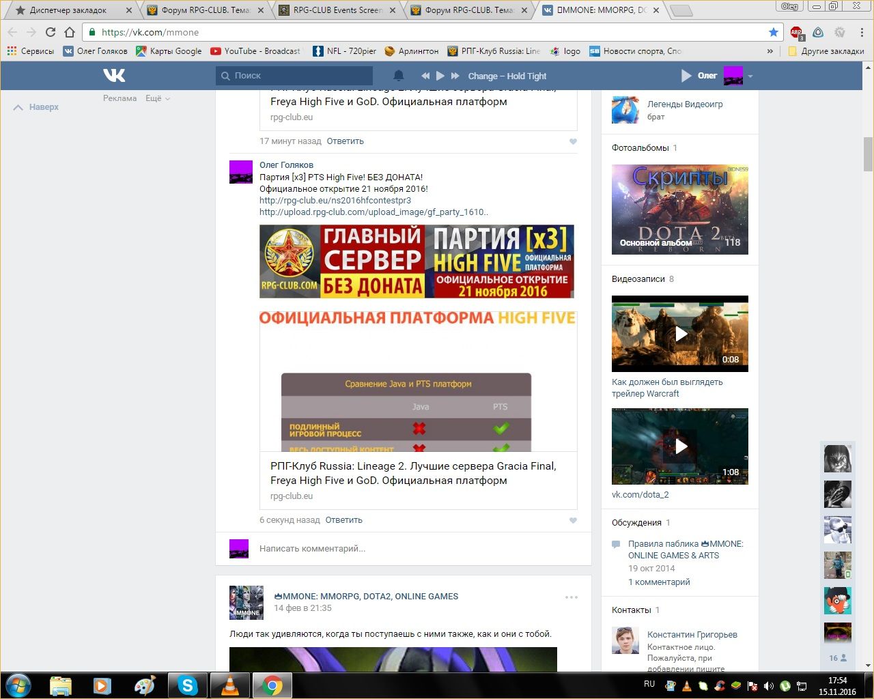Like the comment posted 17 минут назад
Screen dimensions: 874x699
[573, 141]
